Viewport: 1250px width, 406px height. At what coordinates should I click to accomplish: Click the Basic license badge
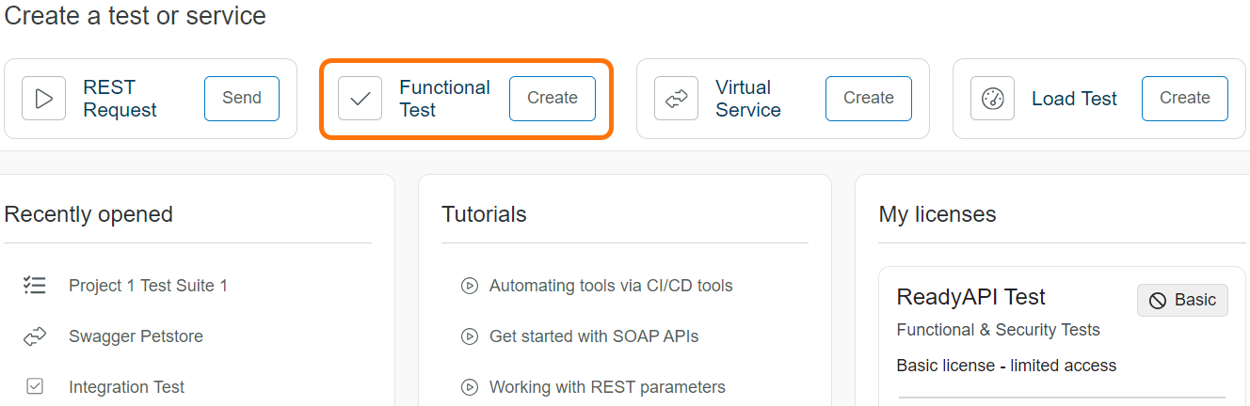click(x=1182, y=300)
